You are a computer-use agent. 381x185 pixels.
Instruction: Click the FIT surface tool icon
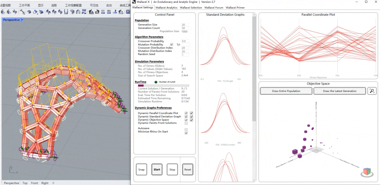[x=103, y=12]
